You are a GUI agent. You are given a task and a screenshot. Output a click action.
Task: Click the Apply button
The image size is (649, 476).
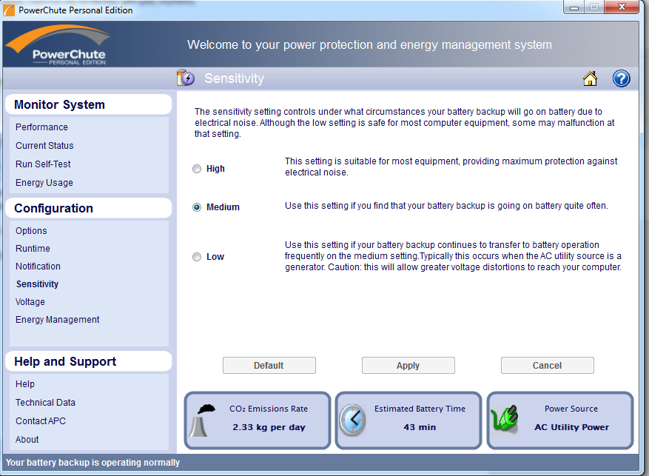click(408, 366)
